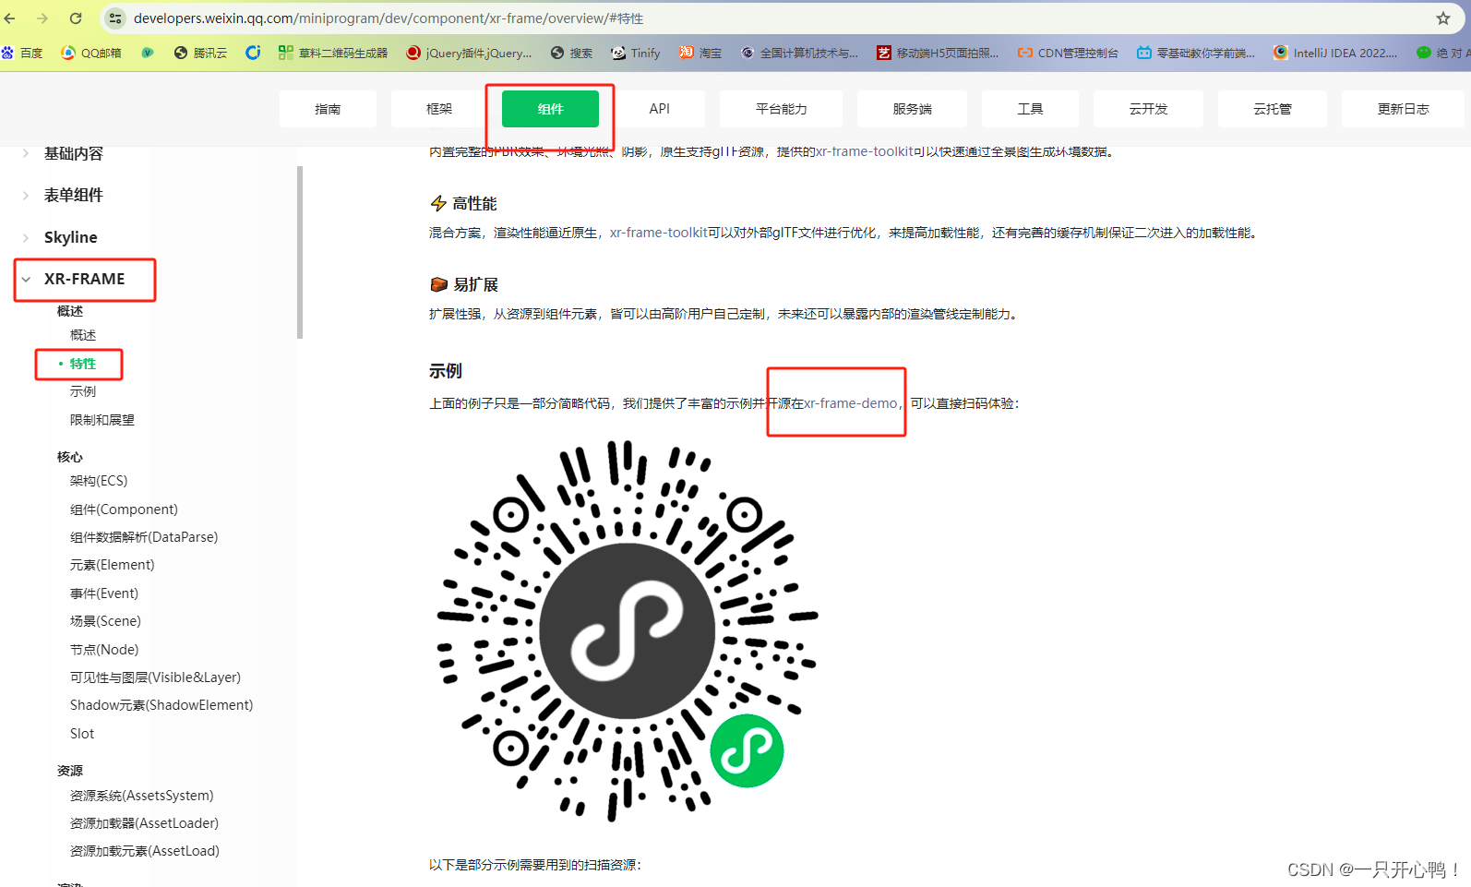The image size is (1471, 887).
Task: Switch to the 服务端 tab
Action: (912, 109)
